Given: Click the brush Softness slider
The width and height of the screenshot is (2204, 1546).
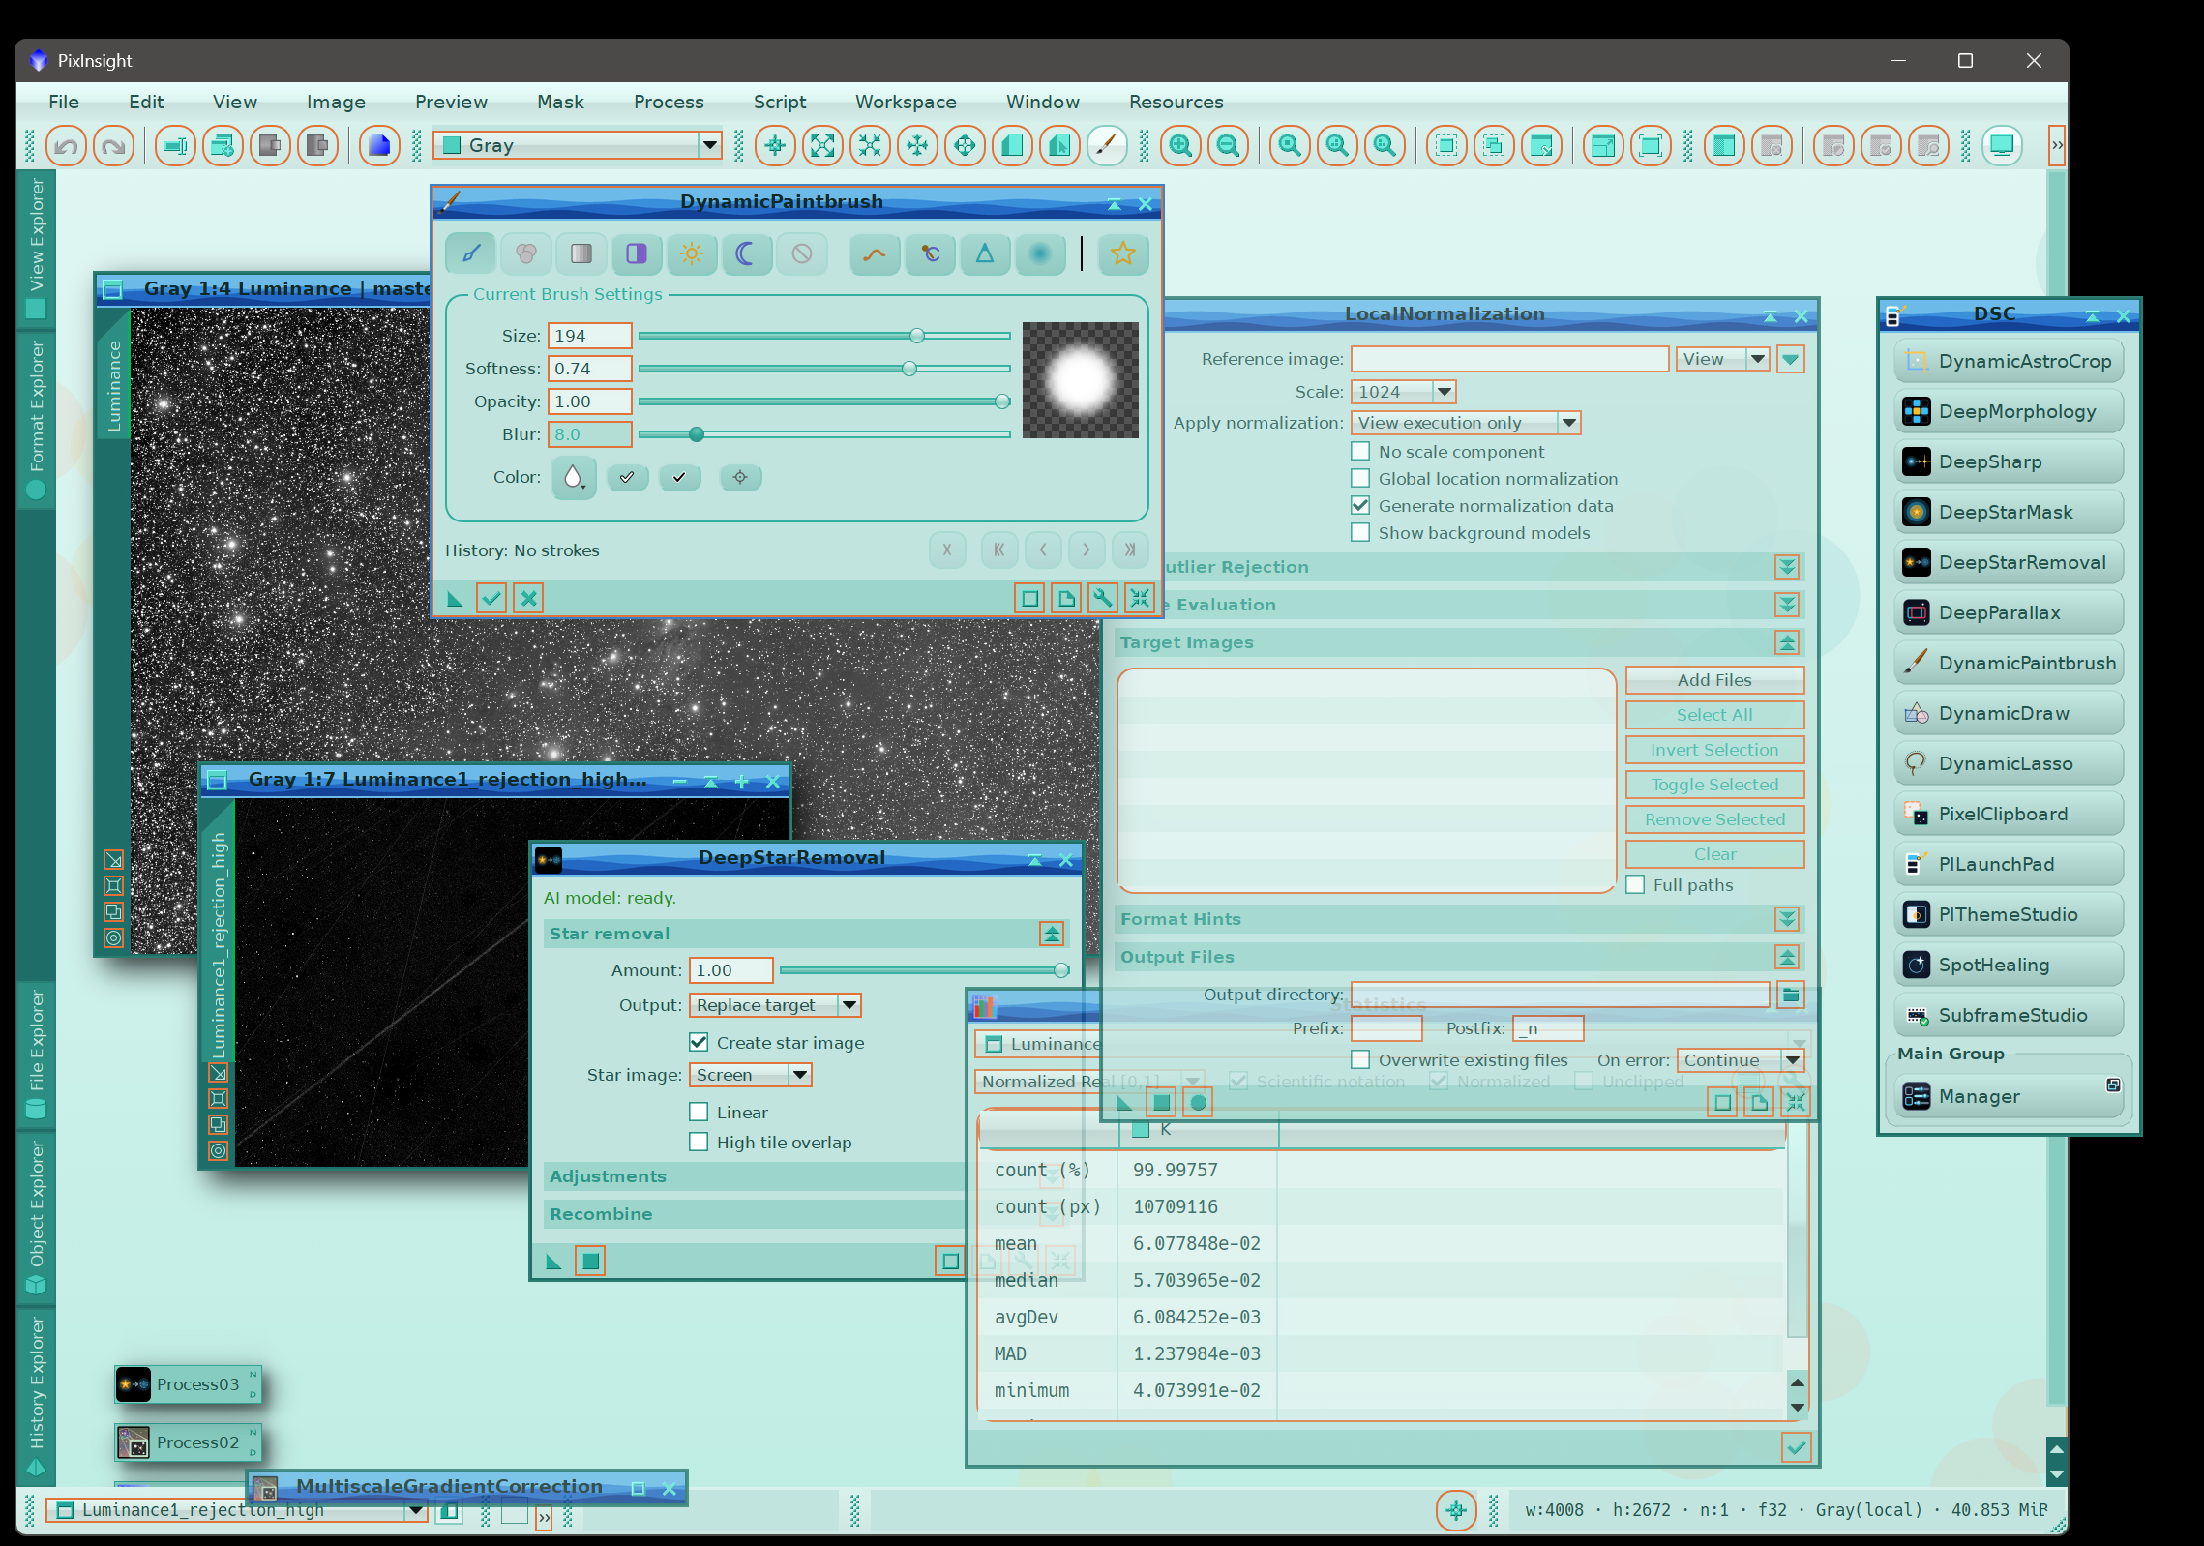Looking at the screenshot, I should point(824,369).
